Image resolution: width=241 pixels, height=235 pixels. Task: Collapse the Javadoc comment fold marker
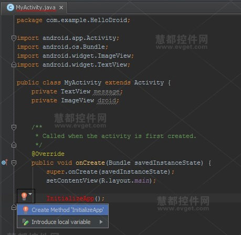(x=14, y=127)
